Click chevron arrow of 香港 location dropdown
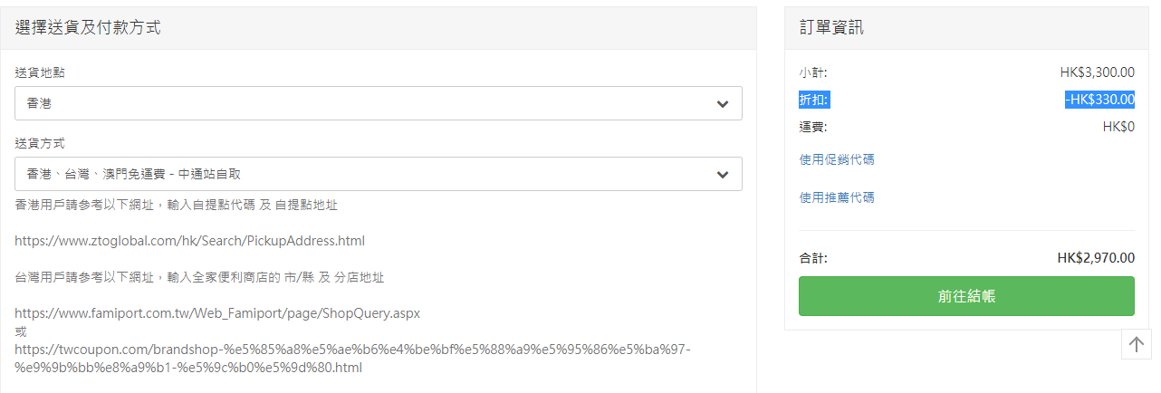Image resolution: width=1161 pixels, height=393 pixels. [723, 103]
